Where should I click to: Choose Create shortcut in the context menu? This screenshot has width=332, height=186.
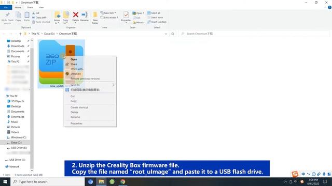click(90, 107)
